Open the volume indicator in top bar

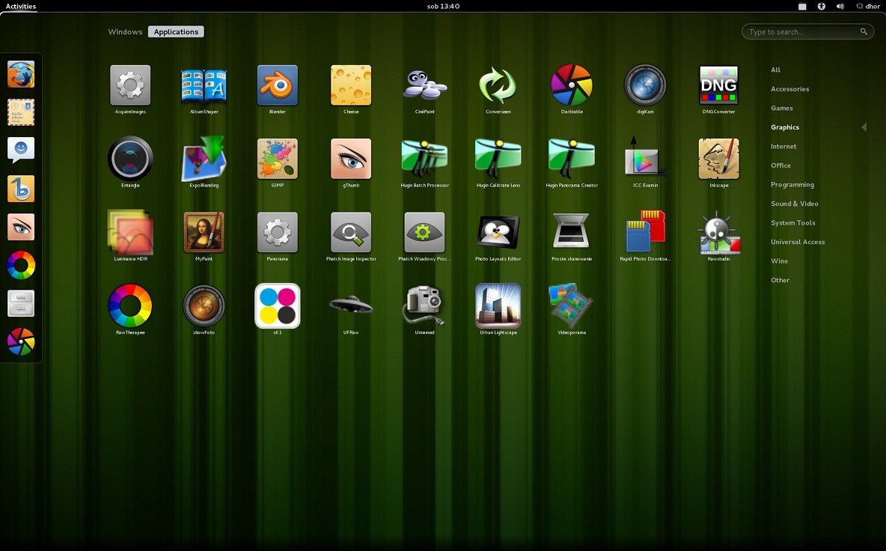[840, 6]
